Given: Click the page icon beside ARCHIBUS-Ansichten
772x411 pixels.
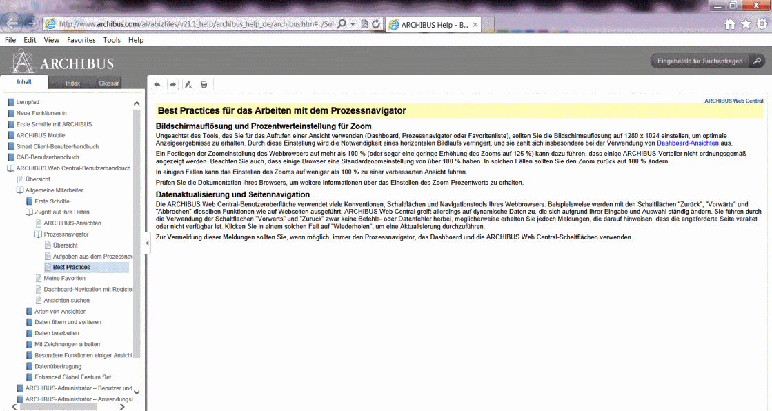Looking at the screenshot, I should pyautogui.click(x=39, y=223).
